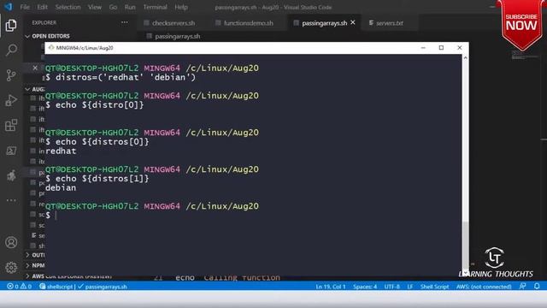
Task: Expand the AWS CDK Explorer section
Action: (68, 276)
